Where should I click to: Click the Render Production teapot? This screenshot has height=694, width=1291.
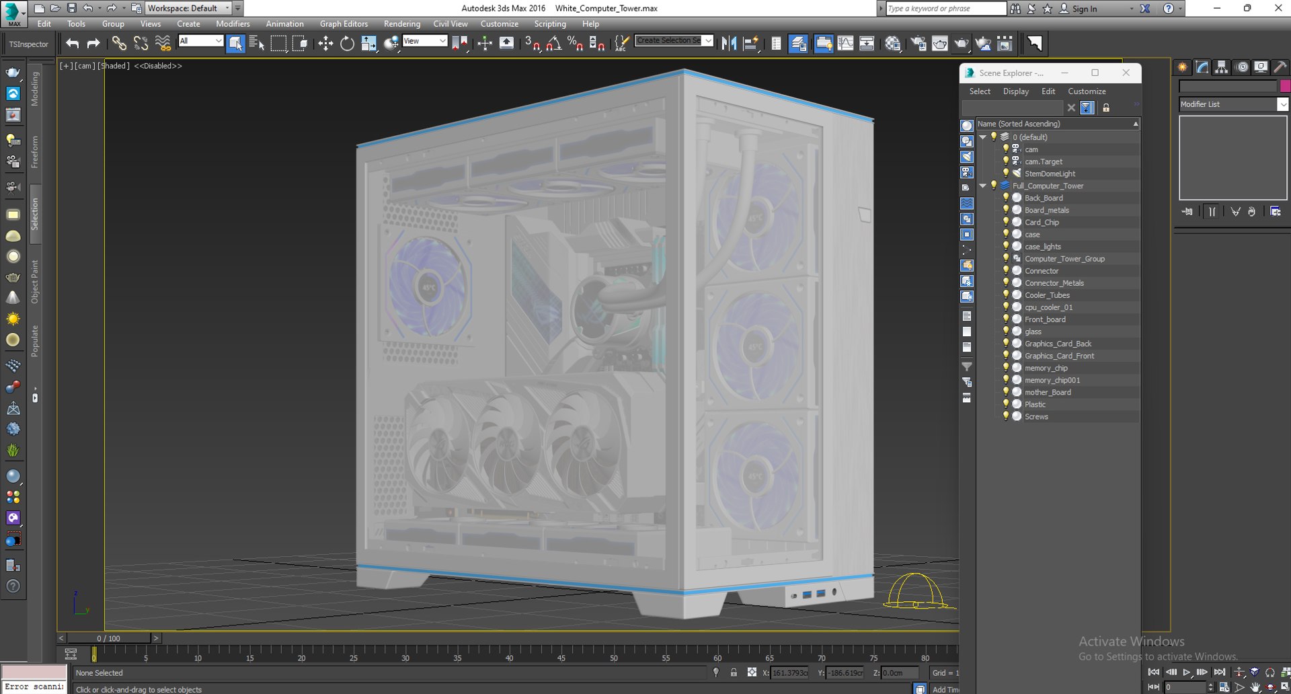tap(962, 44)
